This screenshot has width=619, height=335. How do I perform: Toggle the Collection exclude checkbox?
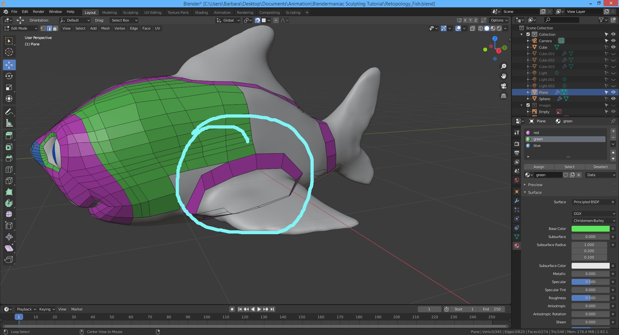528,34
